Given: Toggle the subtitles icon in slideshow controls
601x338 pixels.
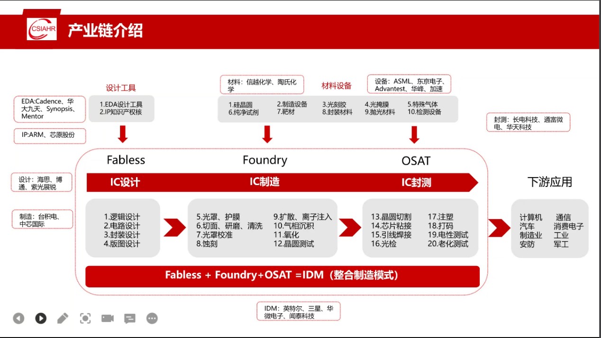Looking at the screenshot, I should tap(130, 319).
